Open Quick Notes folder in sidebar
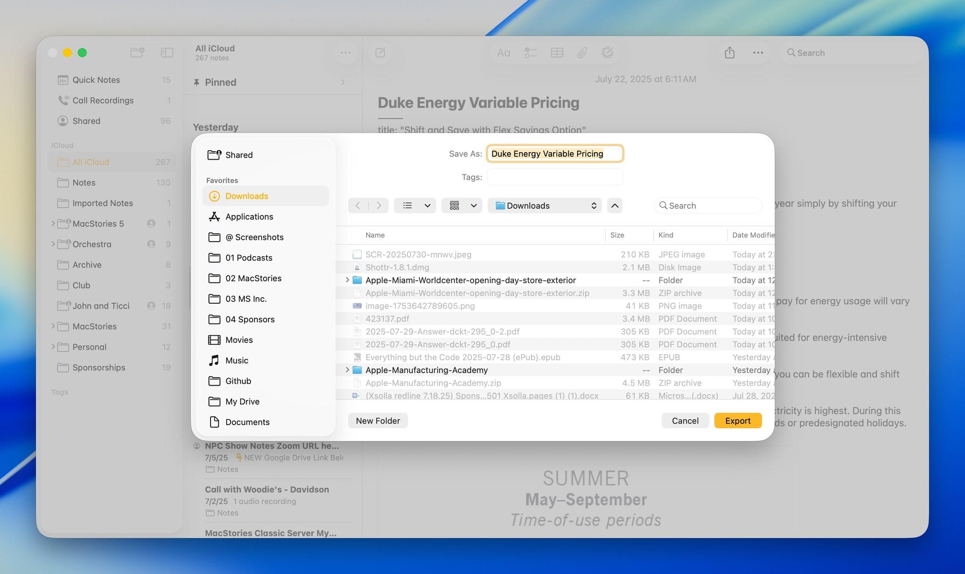Image resolution: width=965 pixels, height=574 pixels. 112,80
